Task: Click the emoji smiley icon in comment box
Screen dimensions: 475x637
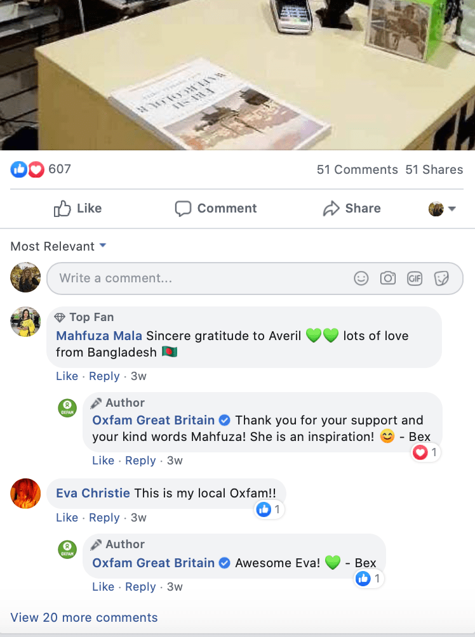Action: coord(361,279)
